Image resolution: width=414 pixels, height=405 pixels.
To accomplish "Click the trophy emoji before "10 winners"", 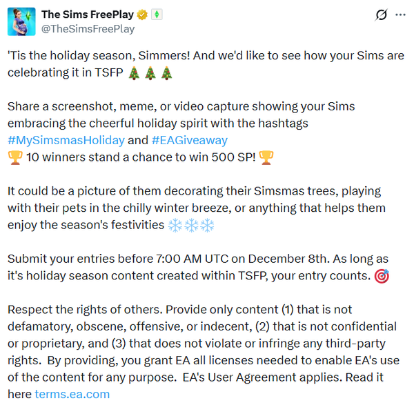I will click(x=14, y=157).
